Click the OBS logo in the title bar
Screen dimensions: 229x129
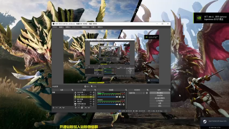(54, 24)
